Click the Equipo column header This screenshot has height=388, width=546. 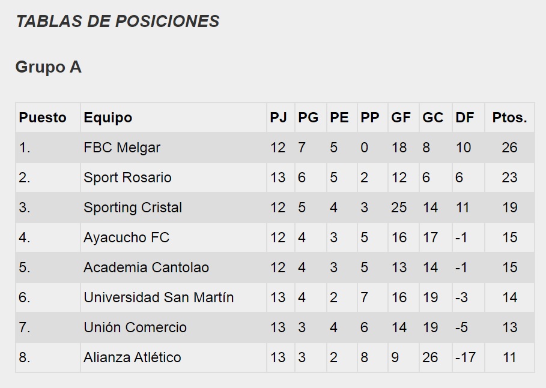tap(108, 118)
